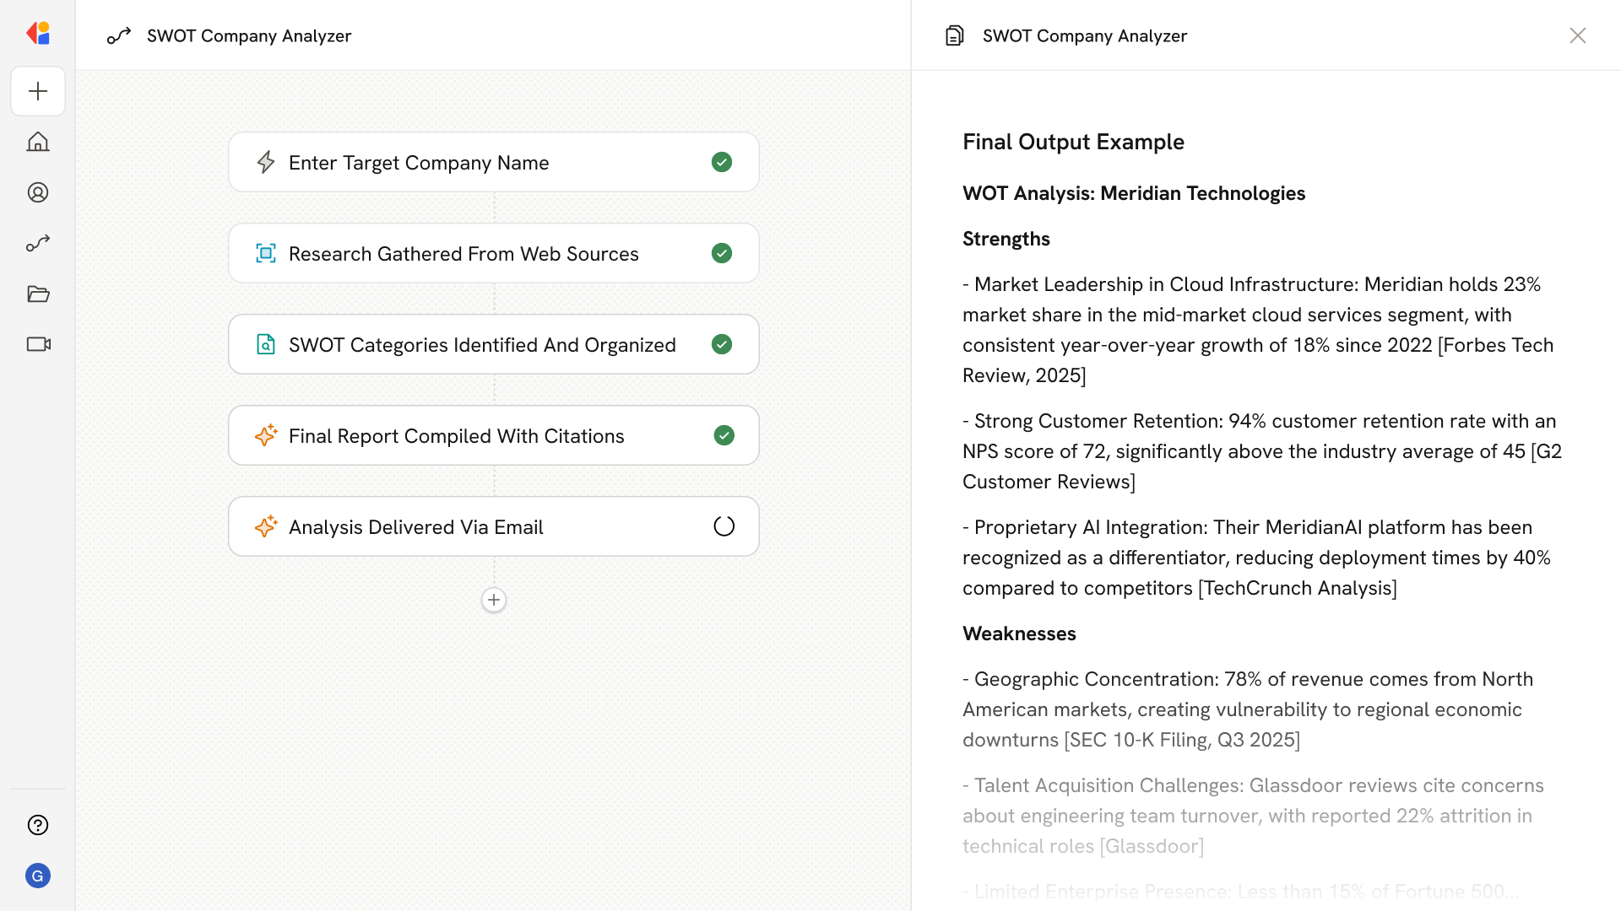The image size is (1621, 911).
Task: Open the account profile icon in sidebar
Action: tap(38, 192)
